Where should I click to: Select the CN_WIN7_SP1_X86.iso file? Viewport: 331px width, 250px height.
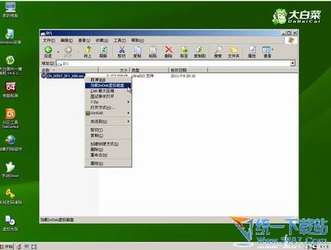(x=63, y=76)
